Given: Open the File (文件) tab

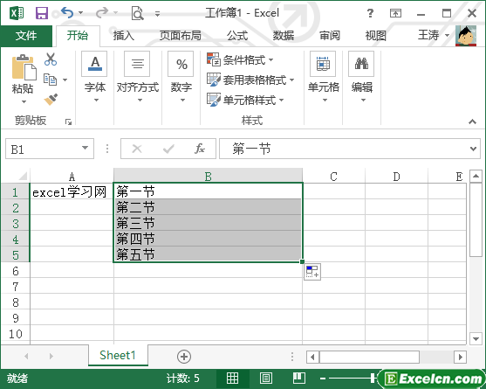Looking at the screenshot, I should [26, 36].
